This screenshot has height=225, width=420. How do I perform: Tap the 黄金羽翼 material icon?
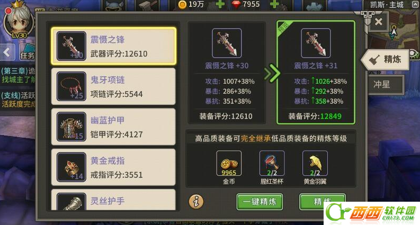315,163
